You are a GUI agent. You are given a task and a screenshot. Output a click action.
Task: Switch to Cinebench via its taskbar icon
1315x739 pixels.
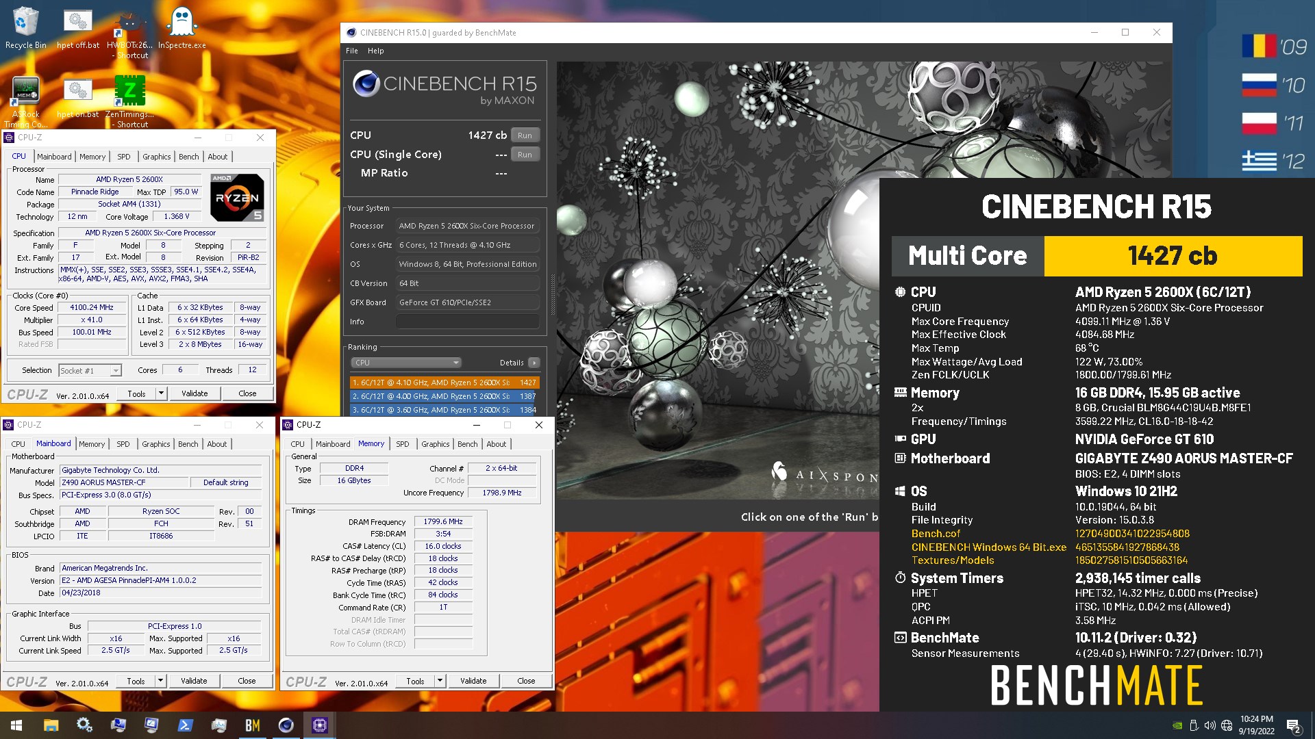(x=286, y=725)
